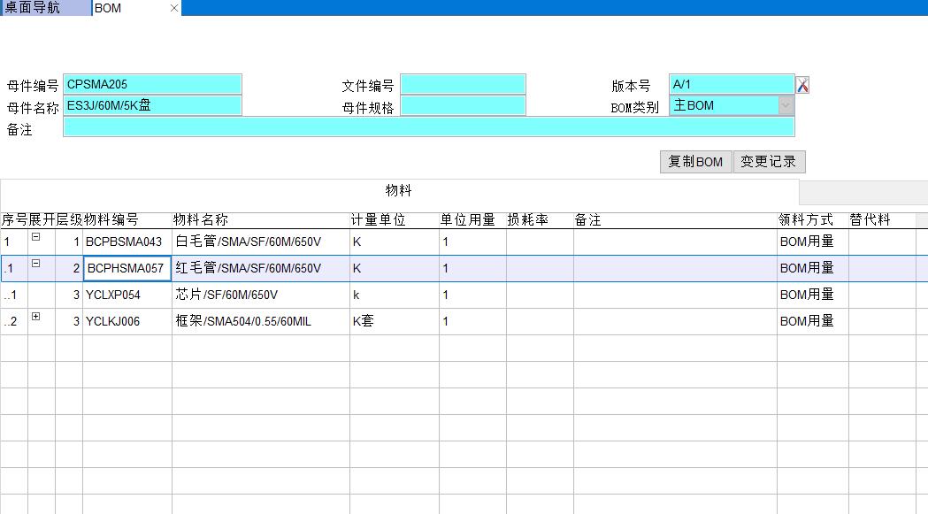
Task: Collapse the BCPBSMA043 row
Action: point(36,237)
